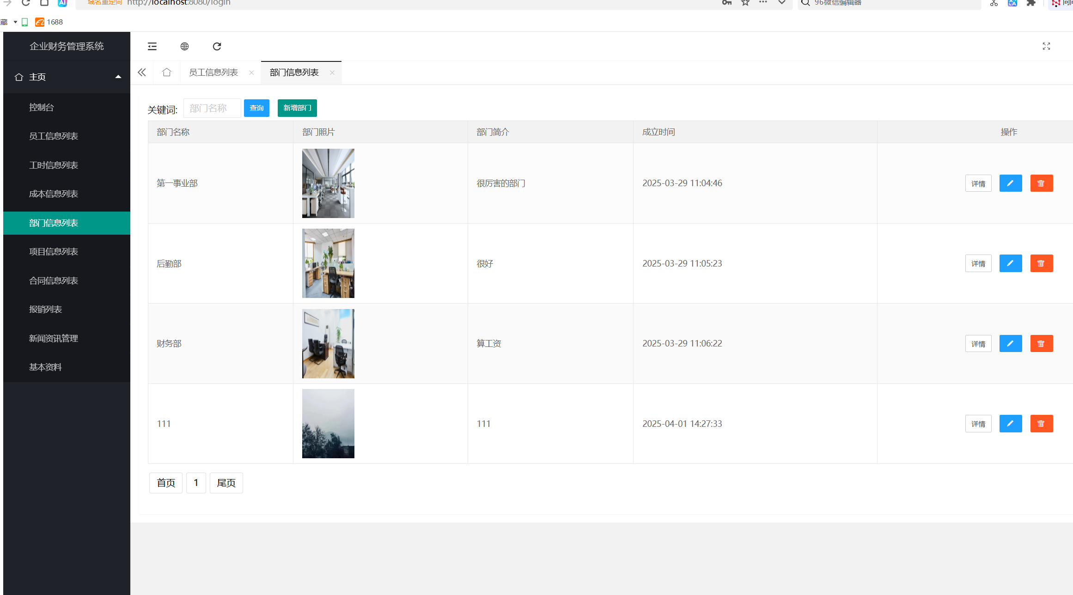Collapse the sidebar menu with the hamburger icon
1073x595 pixels.
(152, 46)
